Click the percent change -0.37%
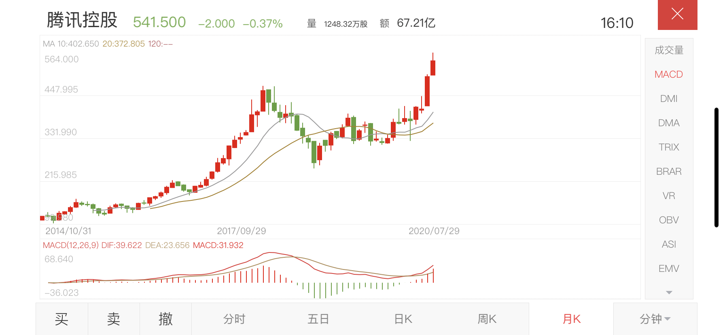 (x=263, y=23)
